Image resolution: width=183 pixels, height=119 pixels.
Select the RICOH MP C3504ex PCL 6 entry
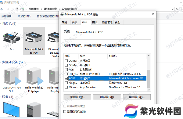tap(125, 74)
